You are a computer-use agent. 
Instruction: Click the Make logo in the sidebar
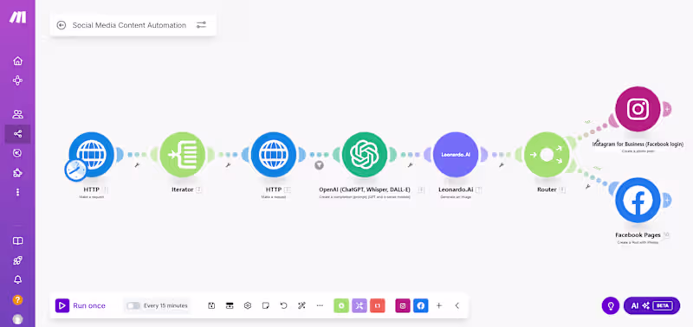click(17, 16)
